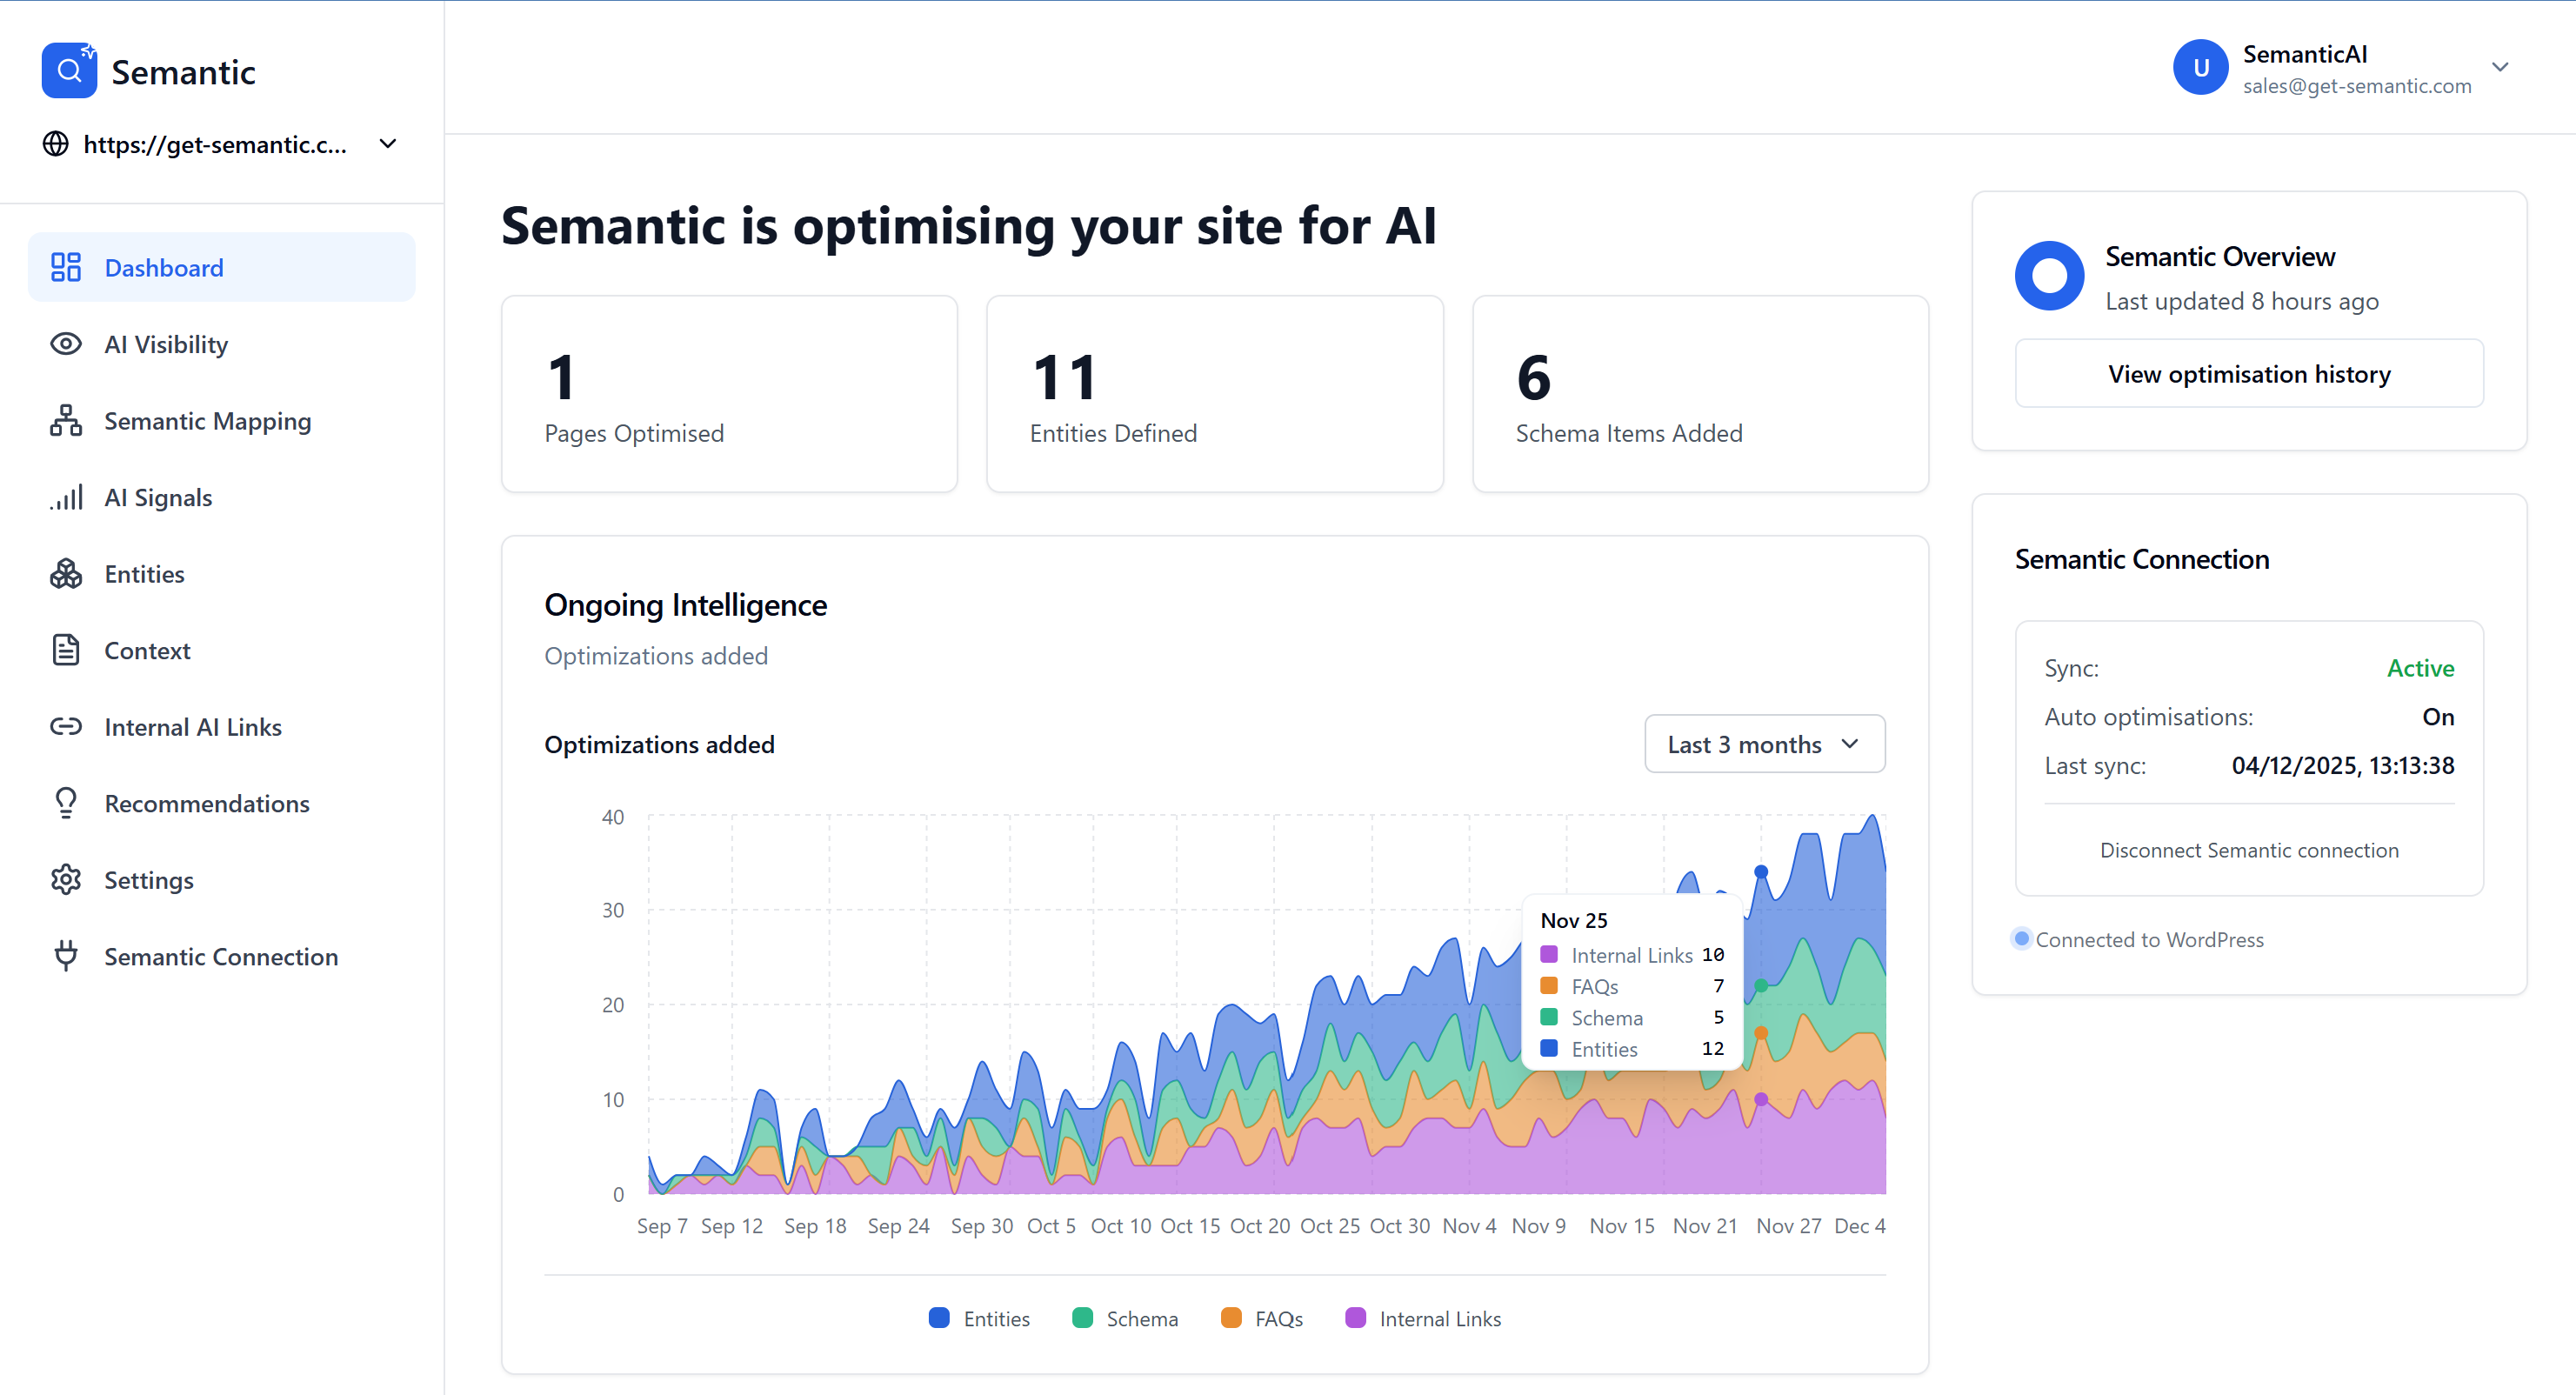Viewport: 2576px width, 1395px height.
Task: Open the Last 3 months dropdown
Action: pyautogui.click(x=1763, y=743)
